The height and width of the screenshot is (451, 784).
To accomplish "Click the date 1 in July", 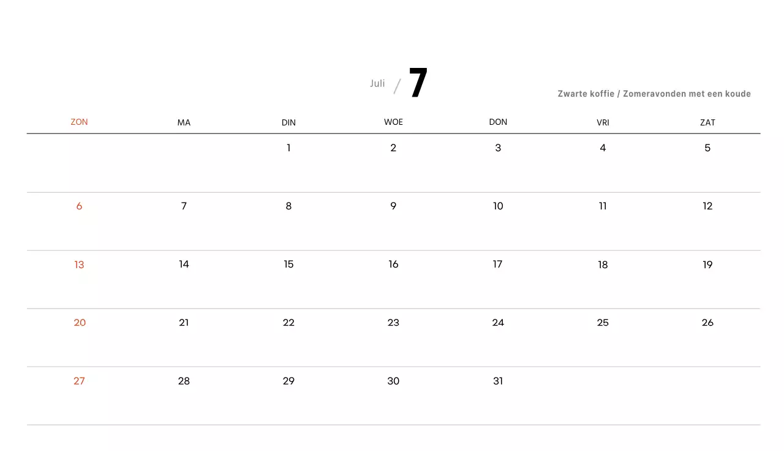I will point(288,148).
